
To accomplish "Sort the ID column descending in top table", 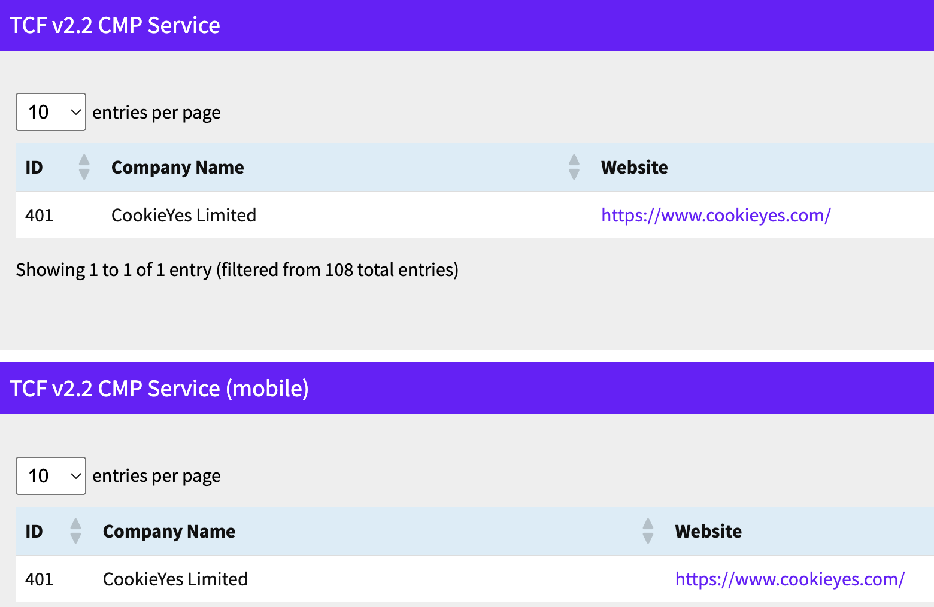I will (84, 174).
